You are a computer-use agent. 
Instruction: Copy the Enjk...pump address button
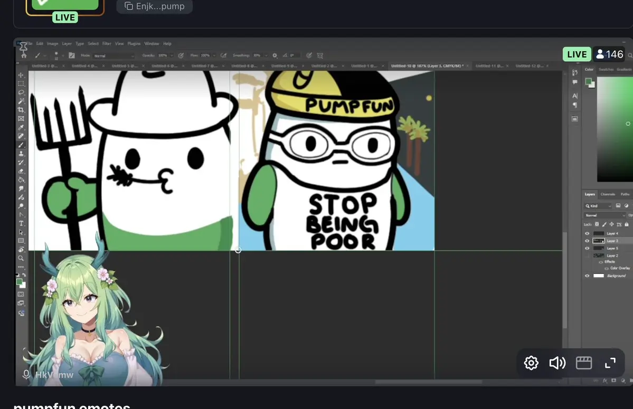coord(155,6)
